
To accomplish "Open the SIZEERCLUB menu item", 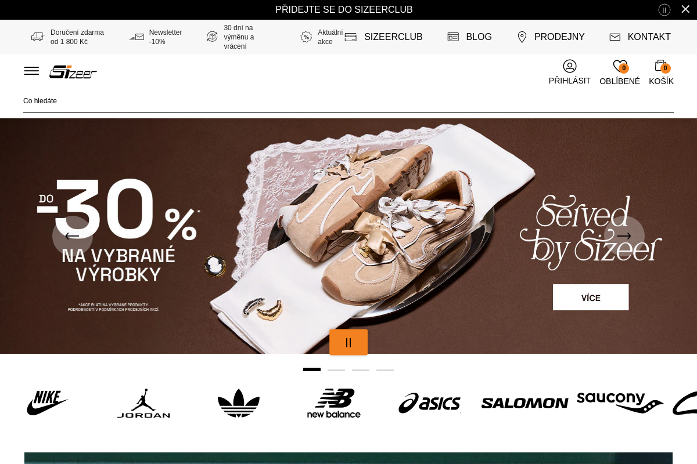I will point(384,37).
